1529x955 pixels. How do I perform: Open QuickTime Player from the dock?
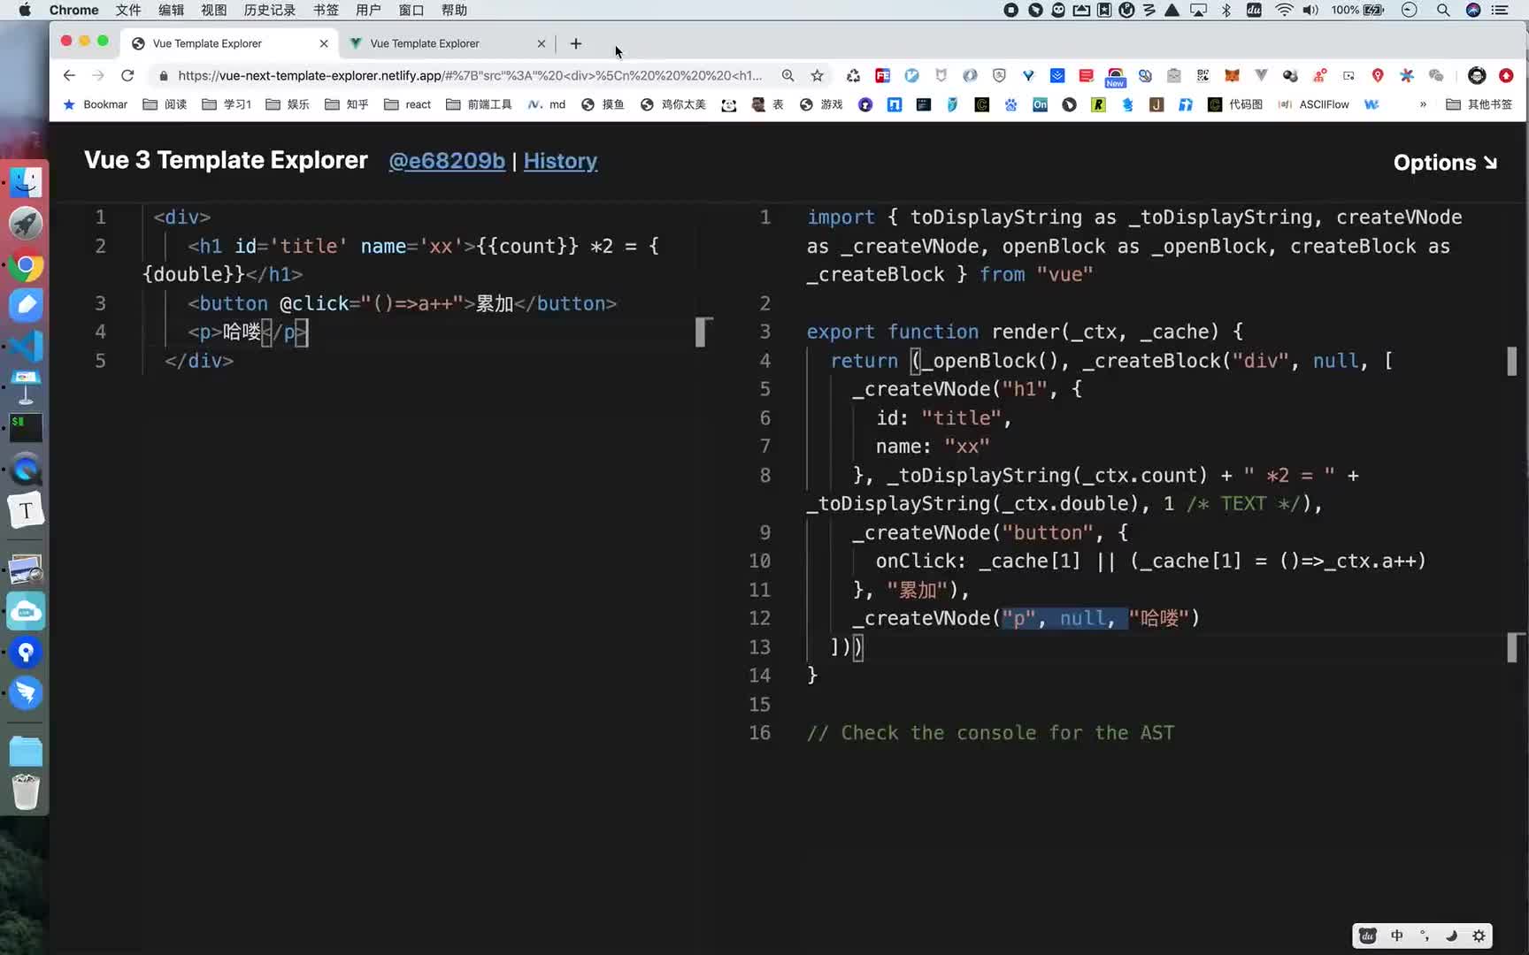click(26, 470)
